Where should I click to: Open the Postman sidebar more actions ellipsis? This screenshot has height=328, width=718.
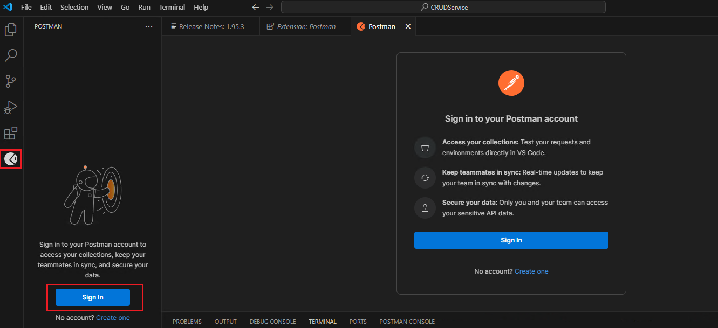coord(149,26)
